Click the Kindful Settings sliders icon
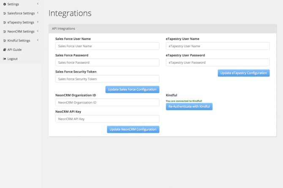 [x=5, y=41]
